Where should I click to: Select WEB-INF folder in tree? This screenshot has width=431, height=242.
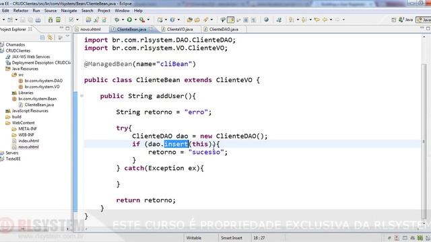[x=26, y=134]
